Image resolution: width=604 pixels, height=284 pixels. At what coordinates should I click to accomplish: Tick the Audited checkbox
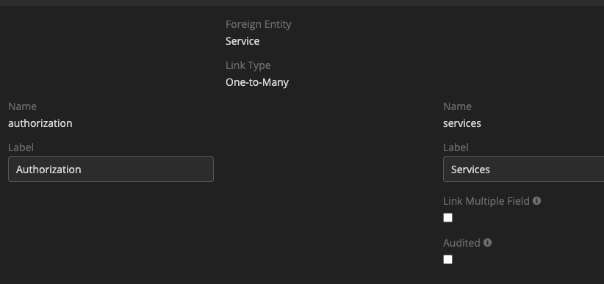pyautogui.click(x=447, y=260)
